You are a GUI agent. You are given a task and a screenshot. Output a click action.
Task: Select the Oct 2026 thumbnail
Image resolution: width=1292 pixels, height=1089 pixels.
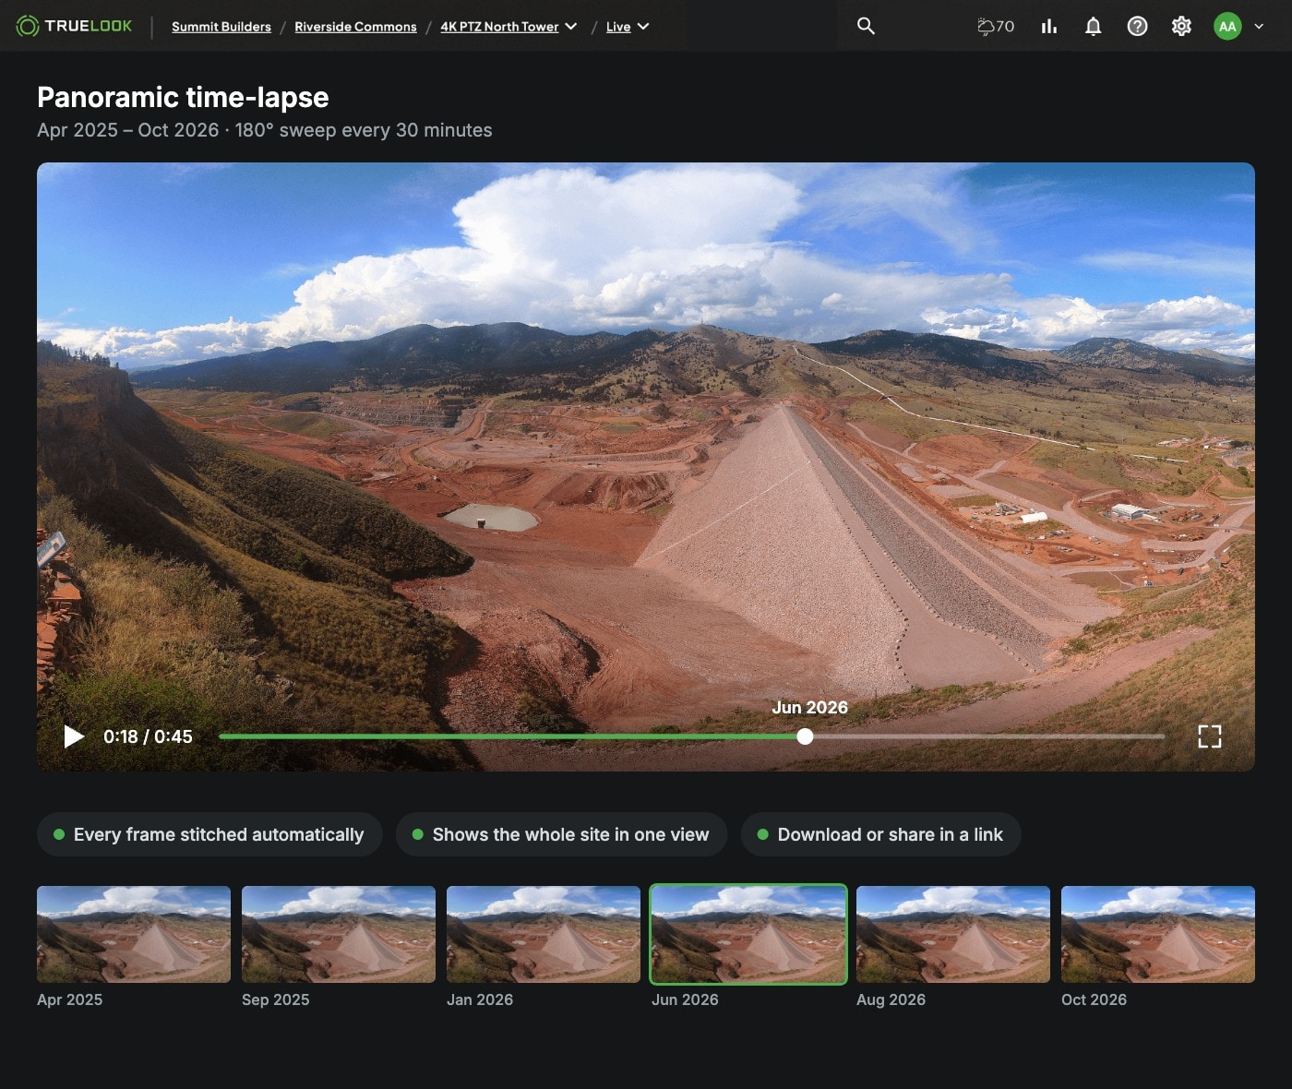point(1158,934)
